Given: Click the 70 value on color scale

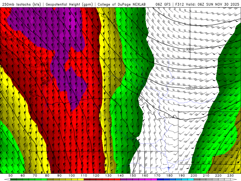Looking at the screenshot, I should [x=35, y=176].
